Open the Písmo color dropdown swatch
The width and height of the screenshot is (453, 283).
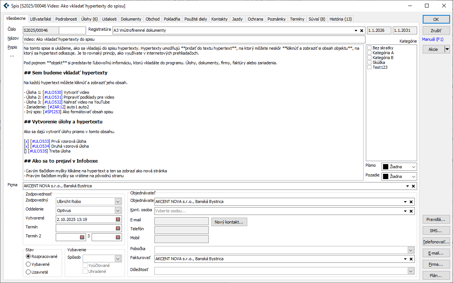(x=399, y=167)
